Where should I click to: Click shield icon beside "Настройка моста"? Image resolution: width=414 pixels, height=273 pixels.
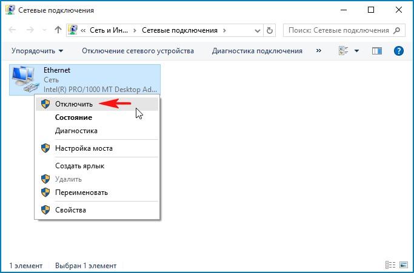pyautogui.click(x=45, y=148)
